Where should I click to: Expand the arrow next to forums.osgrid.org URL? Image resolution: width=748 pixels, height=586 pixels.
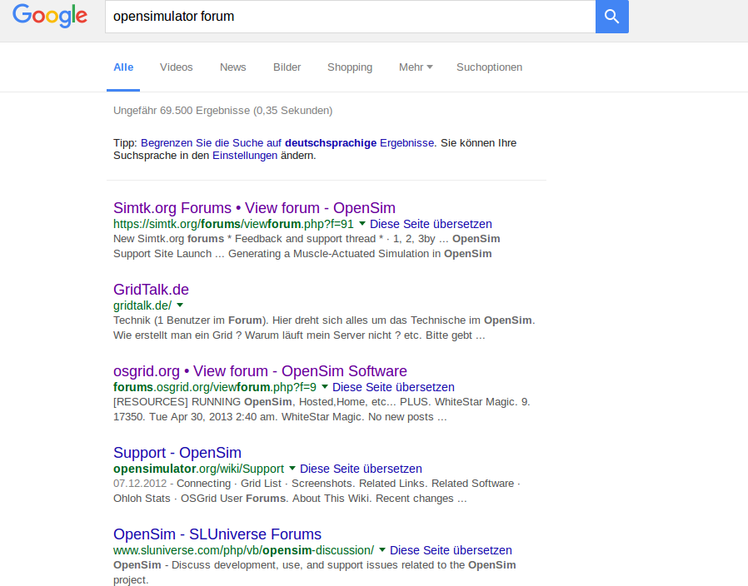[x=325, y=387]
